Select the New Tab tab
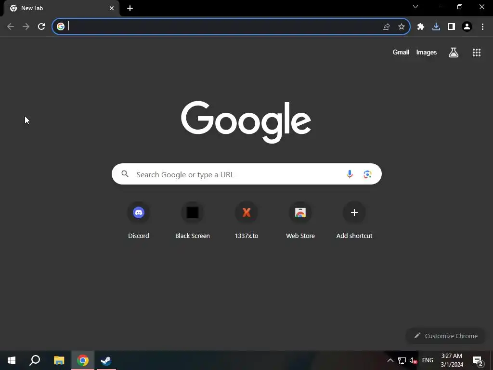The image size is (493, 370). pos(61,8)
